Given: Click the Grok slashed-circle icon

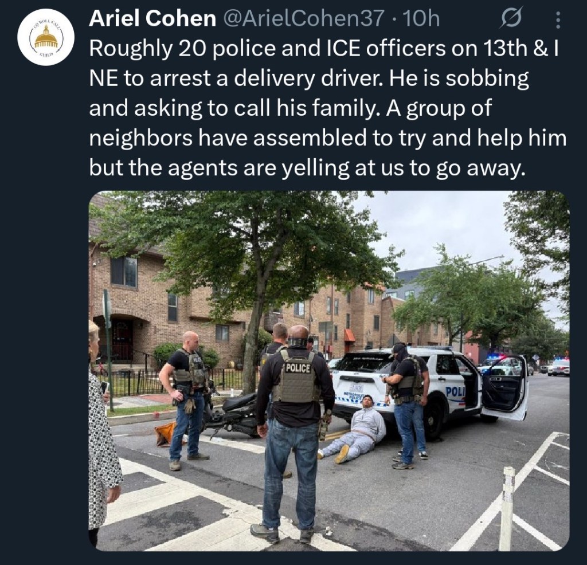Looking at the screenshot, I should pos(511,19).
